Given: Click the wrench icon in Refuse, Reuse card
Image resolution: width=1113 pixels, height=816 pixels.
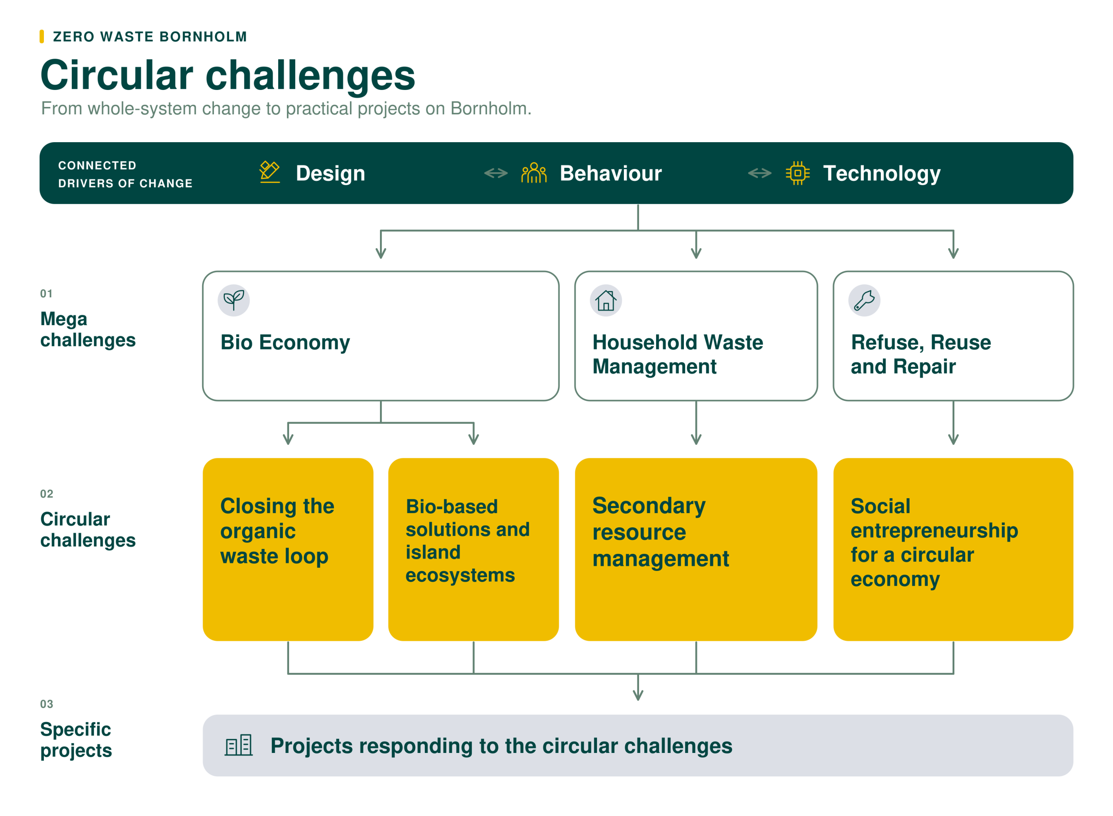Looking at the screenshot, I should pos(864,300).
